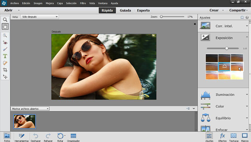Screen dimensions: 251x142
Task: Open the Capa menu
Action: (60, 3)
